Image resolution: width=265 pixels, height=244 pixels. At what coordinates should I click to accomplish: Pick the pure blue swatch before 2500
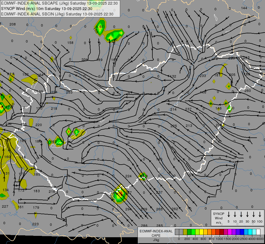point(242,232)
